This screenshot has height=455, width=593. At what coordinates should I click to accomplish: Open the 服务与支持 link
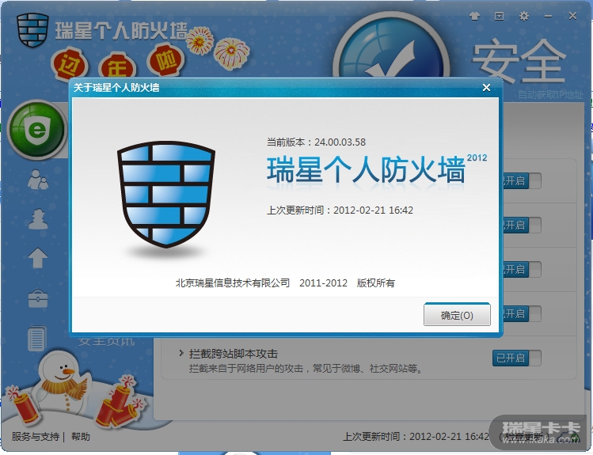[35, 437]
